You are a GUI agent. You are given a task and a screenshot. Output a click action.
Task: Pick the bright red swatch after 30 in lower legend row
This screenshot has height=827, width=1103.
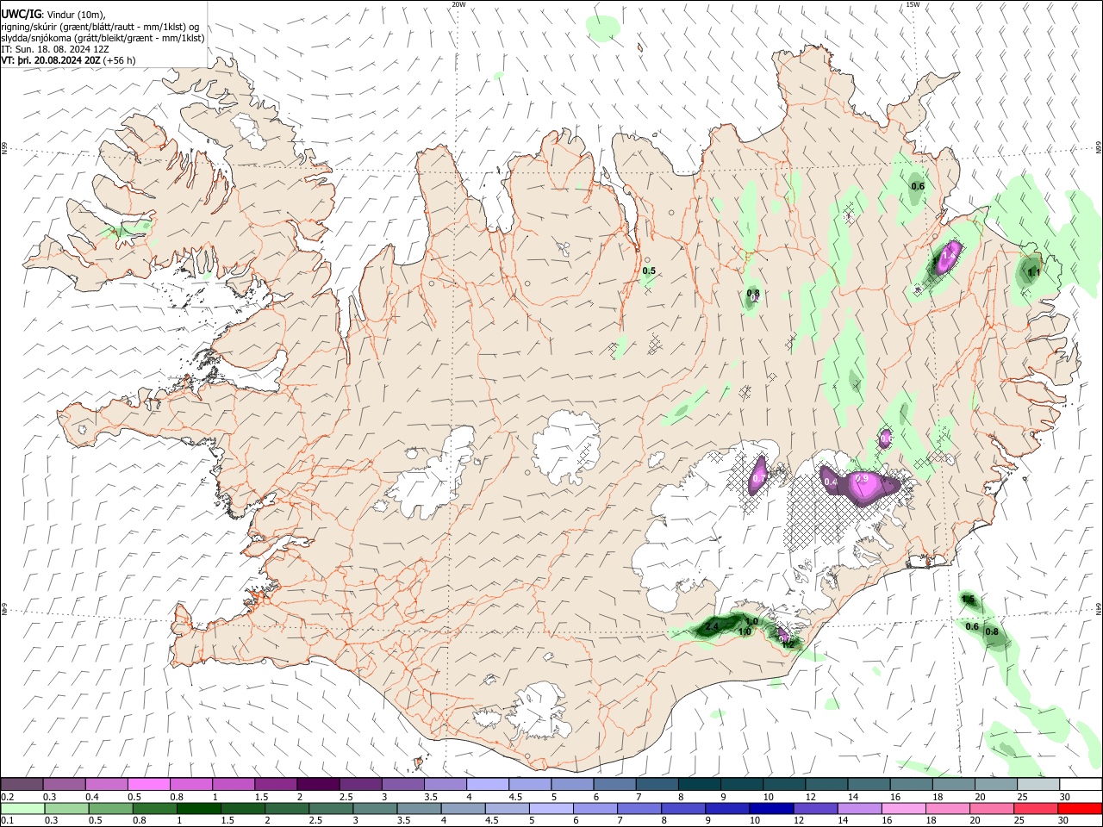tap(1080, 808)
